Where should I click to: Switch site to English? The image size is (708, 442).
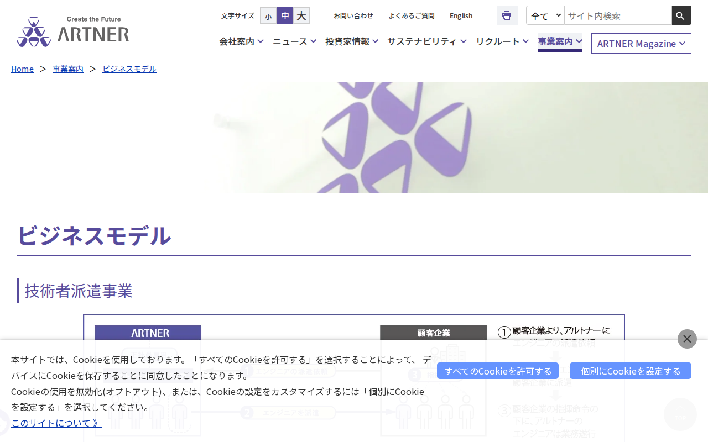click(x=461, y=15)
